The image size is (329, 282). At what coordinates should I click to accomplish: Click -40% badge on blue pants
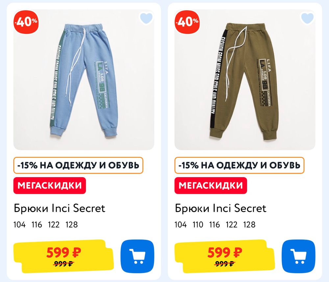(x=26, y=21)
